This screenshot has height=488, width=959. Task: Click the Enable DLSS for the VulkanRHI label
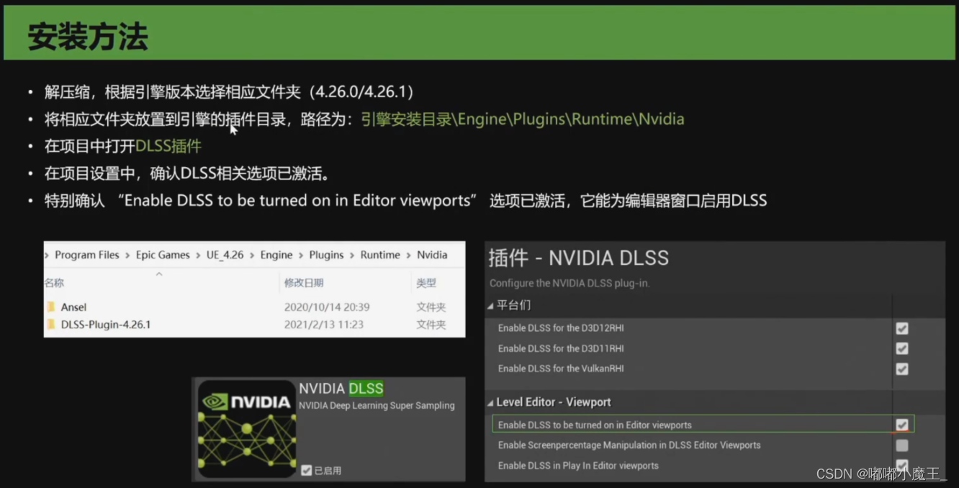click(561, 369)
